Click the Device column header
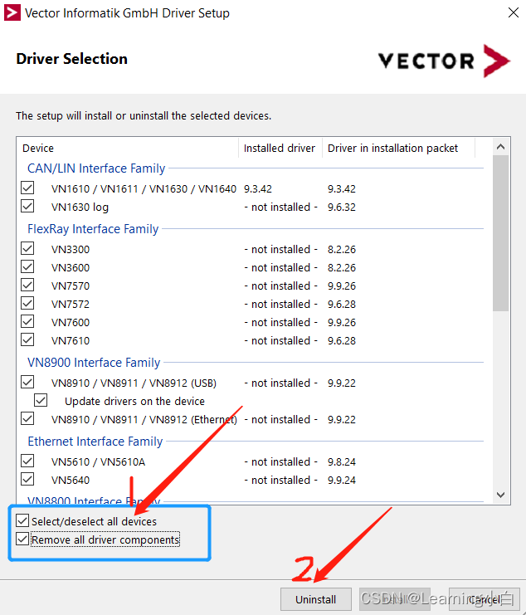 click(x=128, y=149)
